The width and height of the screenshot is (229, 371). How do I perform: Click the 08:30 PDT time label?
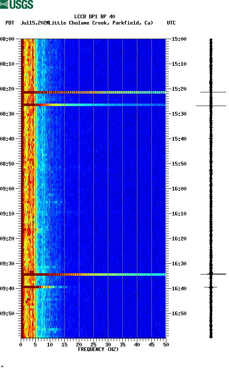coord(7,114)
